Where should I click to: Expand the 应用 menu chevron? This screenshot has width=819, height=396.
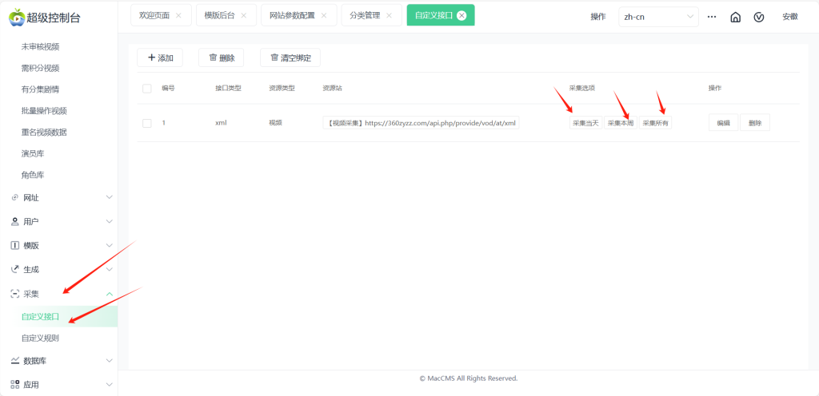(109, 384)
